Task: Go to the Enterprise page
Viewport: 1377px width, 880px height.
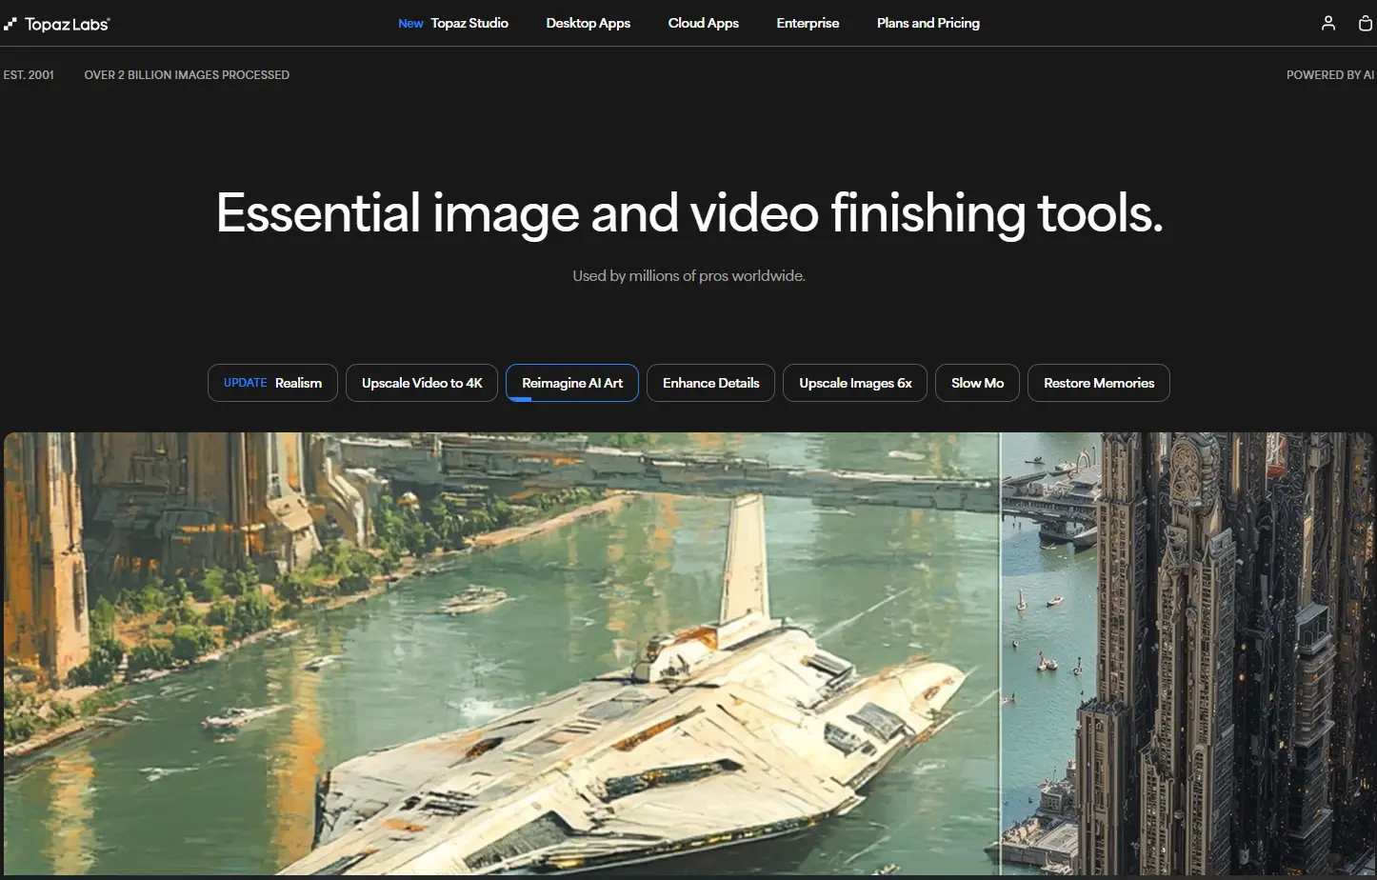Action: (807, 23)
